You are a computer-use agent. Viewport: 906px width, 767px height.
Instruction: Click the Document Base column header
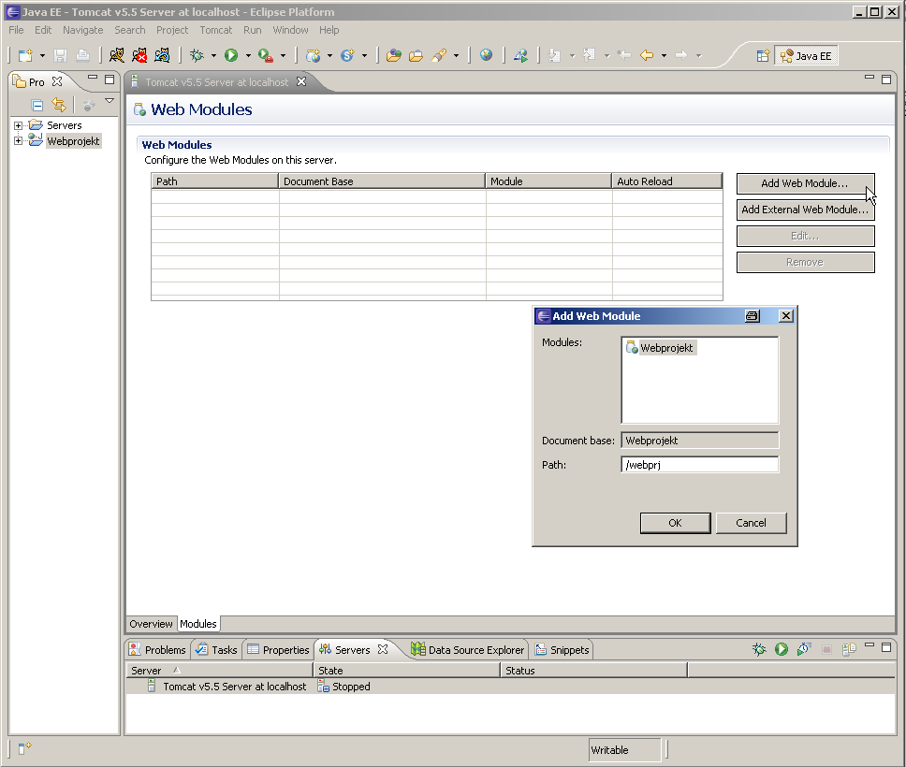pyautogui.click(x=381, y=181)
